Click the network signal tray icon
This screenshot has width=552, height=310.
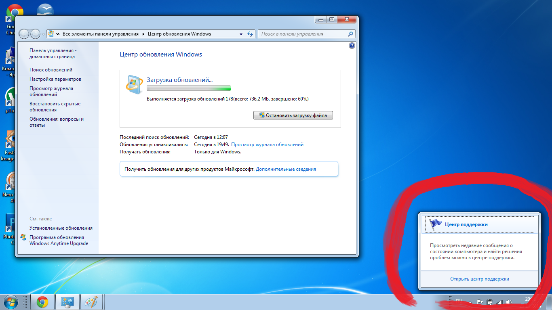click(x=499, y=302)
